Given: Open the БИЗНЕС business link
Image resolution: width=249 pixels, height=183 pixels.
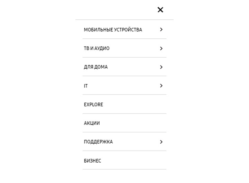Looking at the screenshot, I should pyautogui.click(x=92, y=161).
